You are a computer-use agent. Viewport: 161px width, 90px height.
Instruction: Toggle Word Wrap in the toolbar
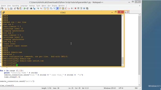[51, 8]
